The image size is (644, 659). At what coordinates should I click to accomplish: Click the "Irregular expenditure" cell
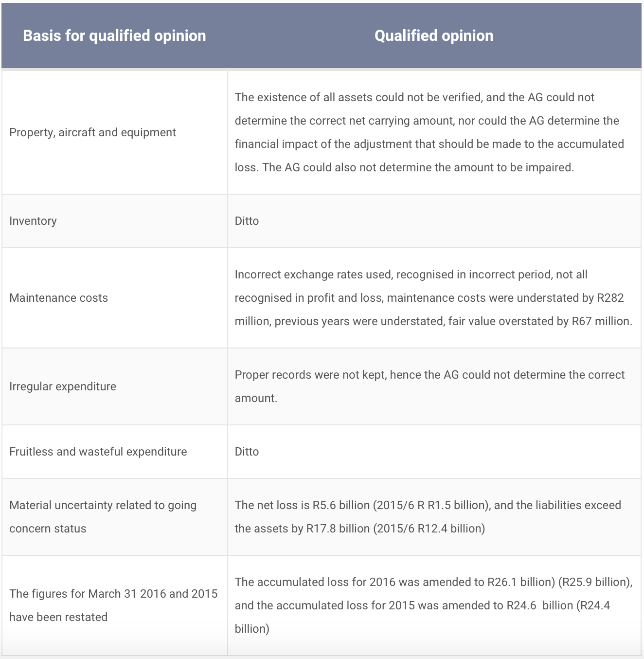pyautogui.click(x=63, y=386)
